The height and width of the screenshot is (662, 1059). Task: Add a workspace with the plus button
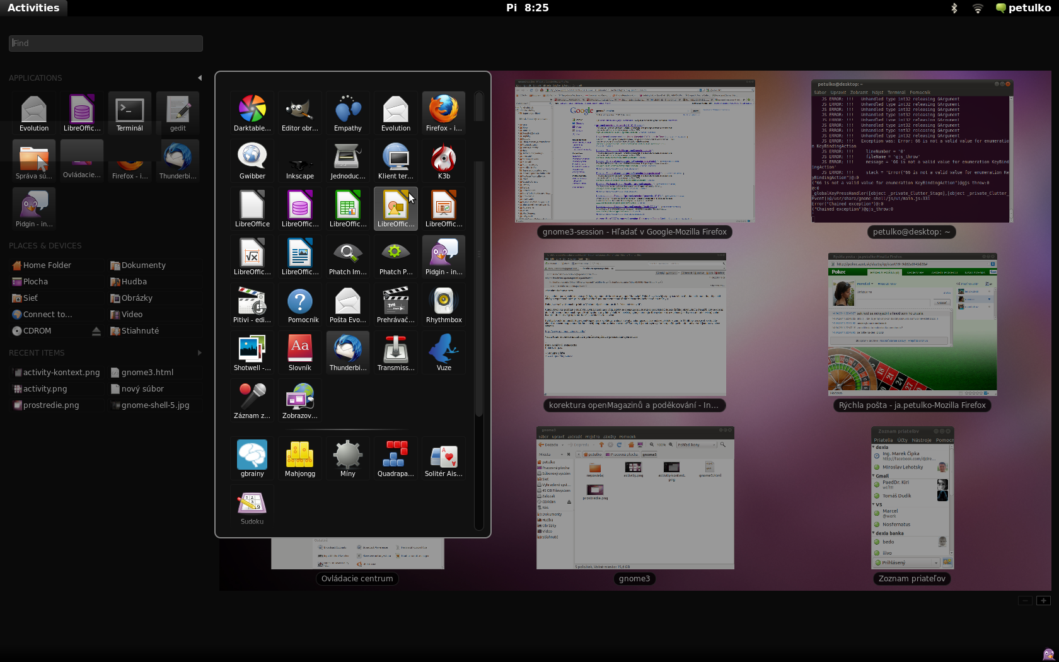click(x=1043, y=600)
